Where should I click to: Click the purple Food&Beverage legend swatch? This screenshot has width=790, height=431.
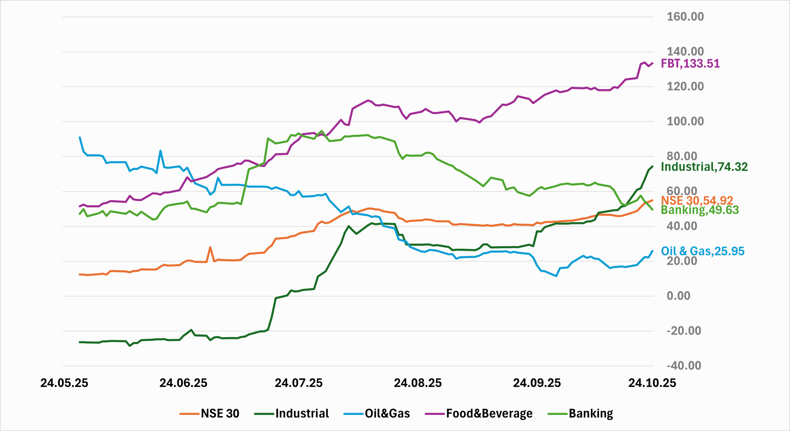(x=434, y=414)
